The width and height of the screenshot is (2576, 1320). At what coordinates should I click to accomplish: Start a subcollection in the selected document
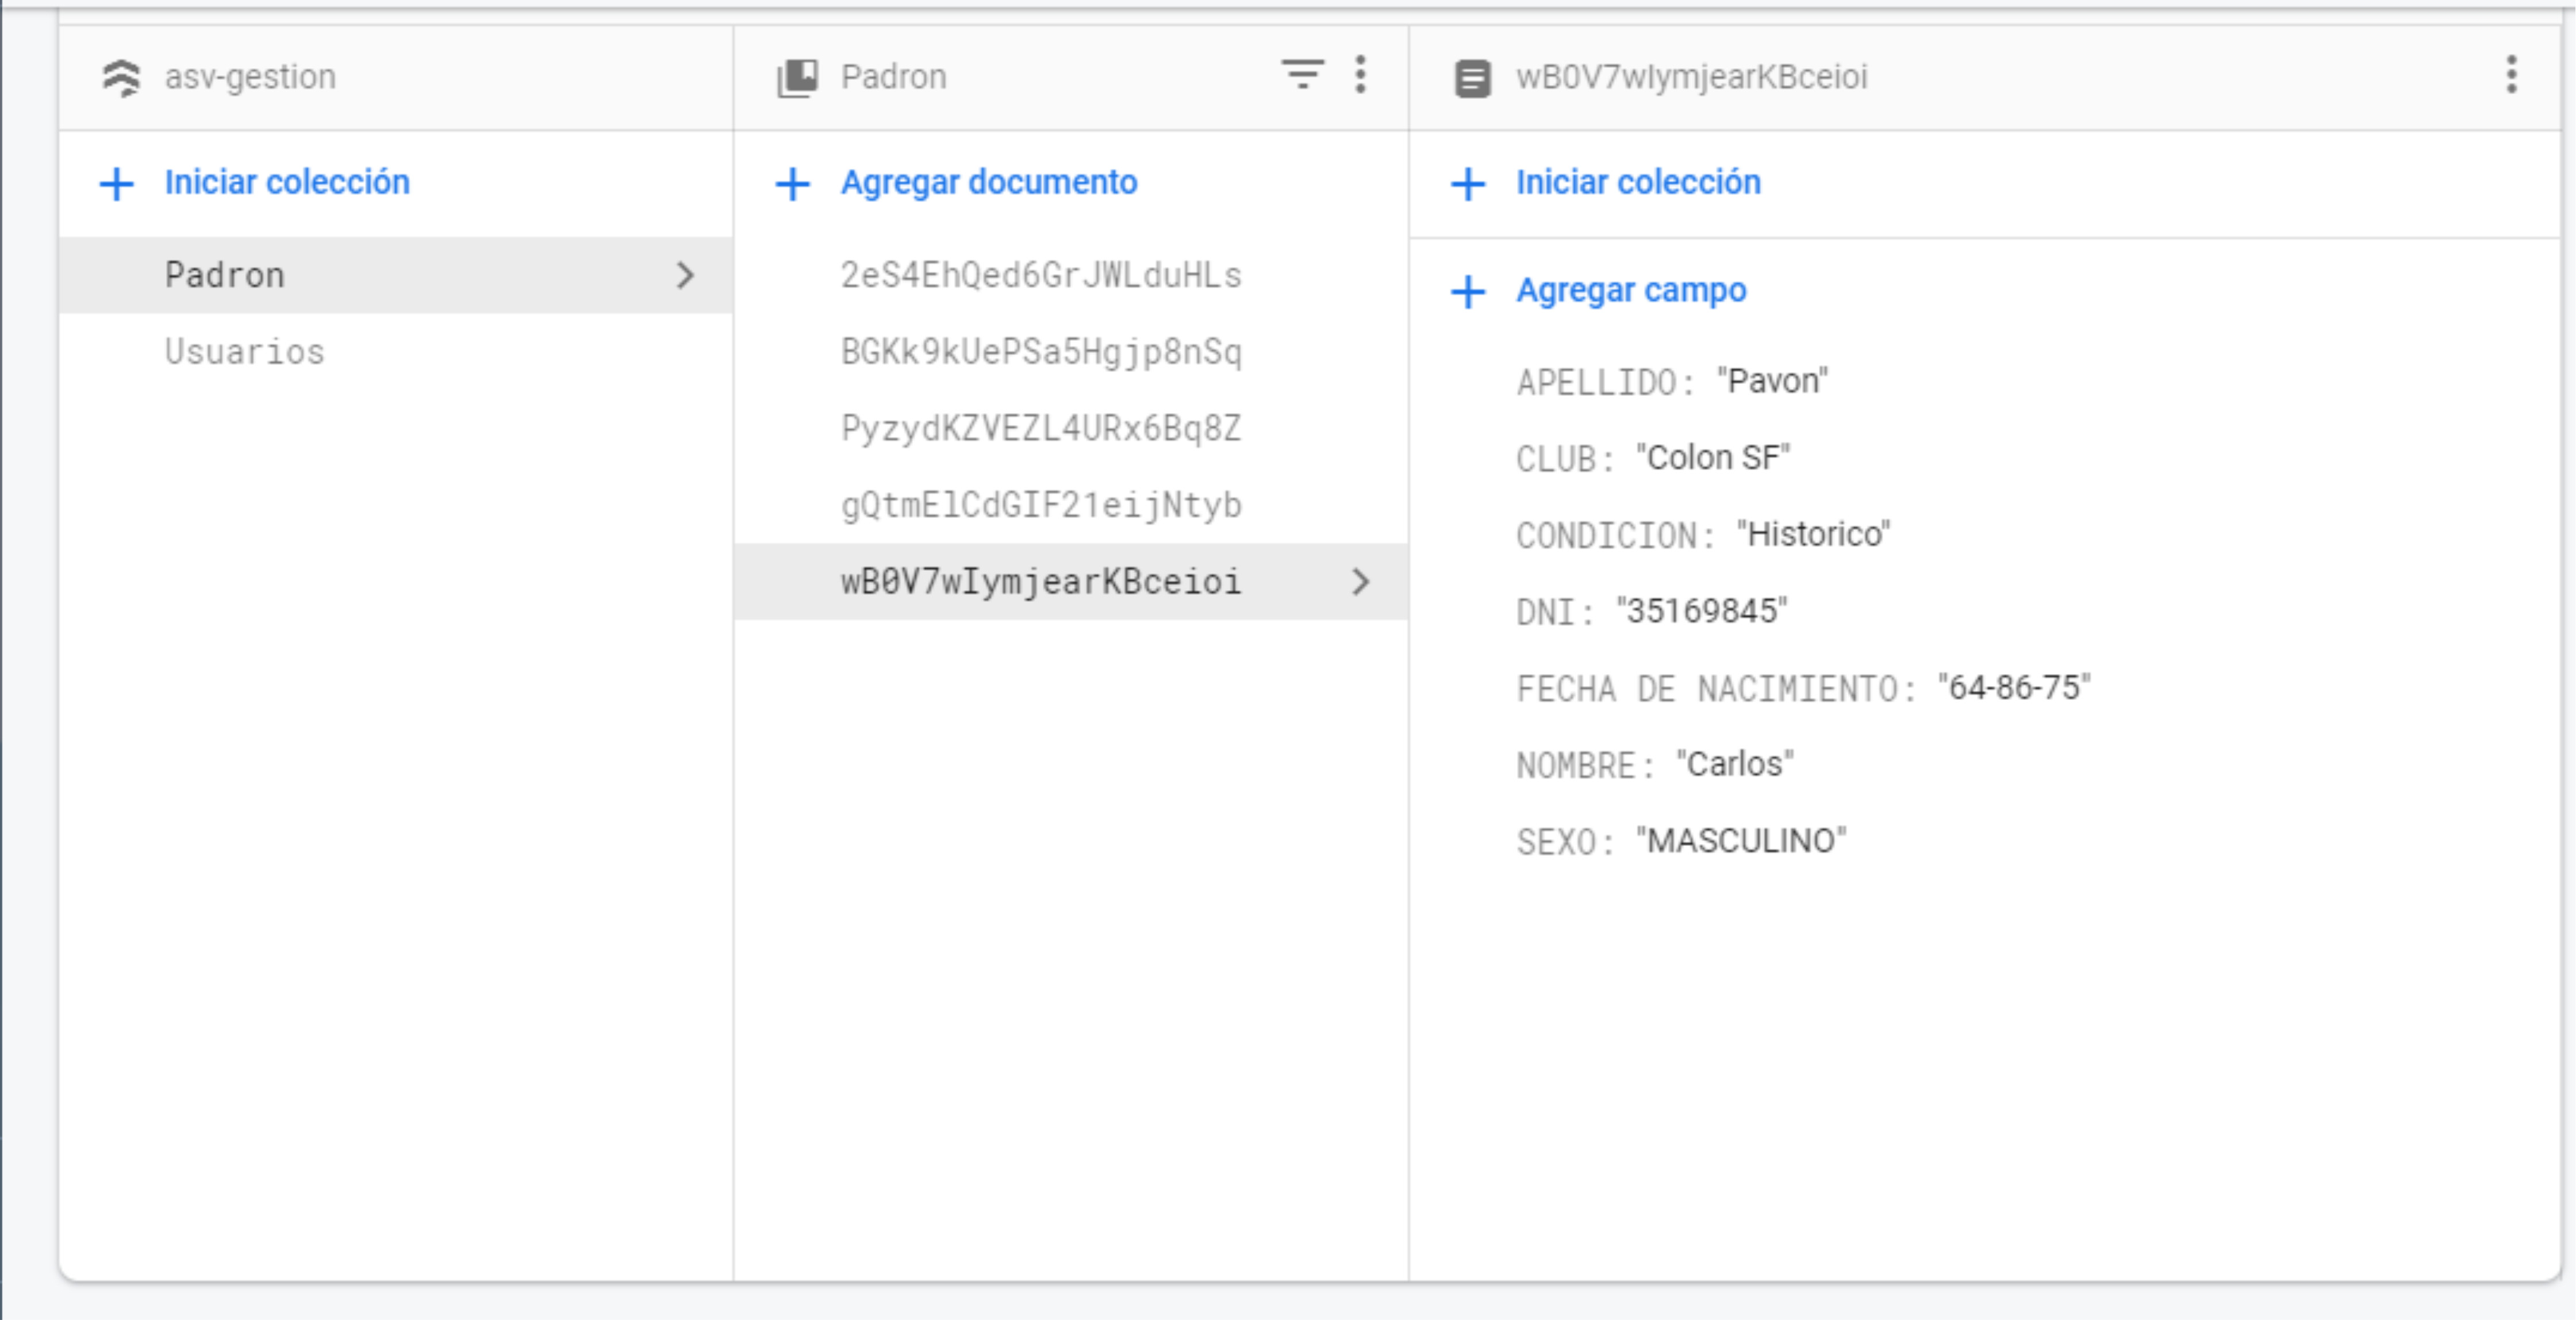[1638, 182]
